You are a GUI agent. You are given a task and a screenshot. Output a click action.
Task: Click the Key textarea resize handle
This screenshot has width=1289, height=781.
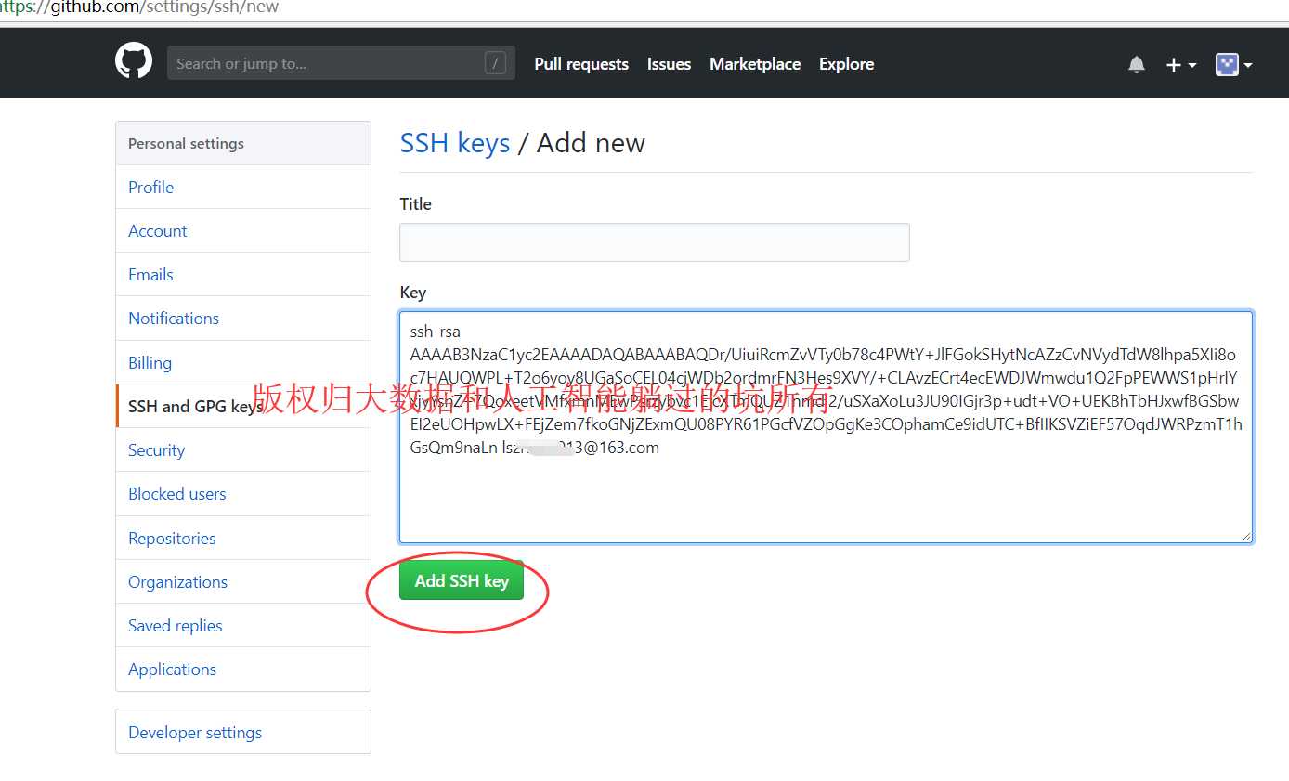coord(1246,536)
